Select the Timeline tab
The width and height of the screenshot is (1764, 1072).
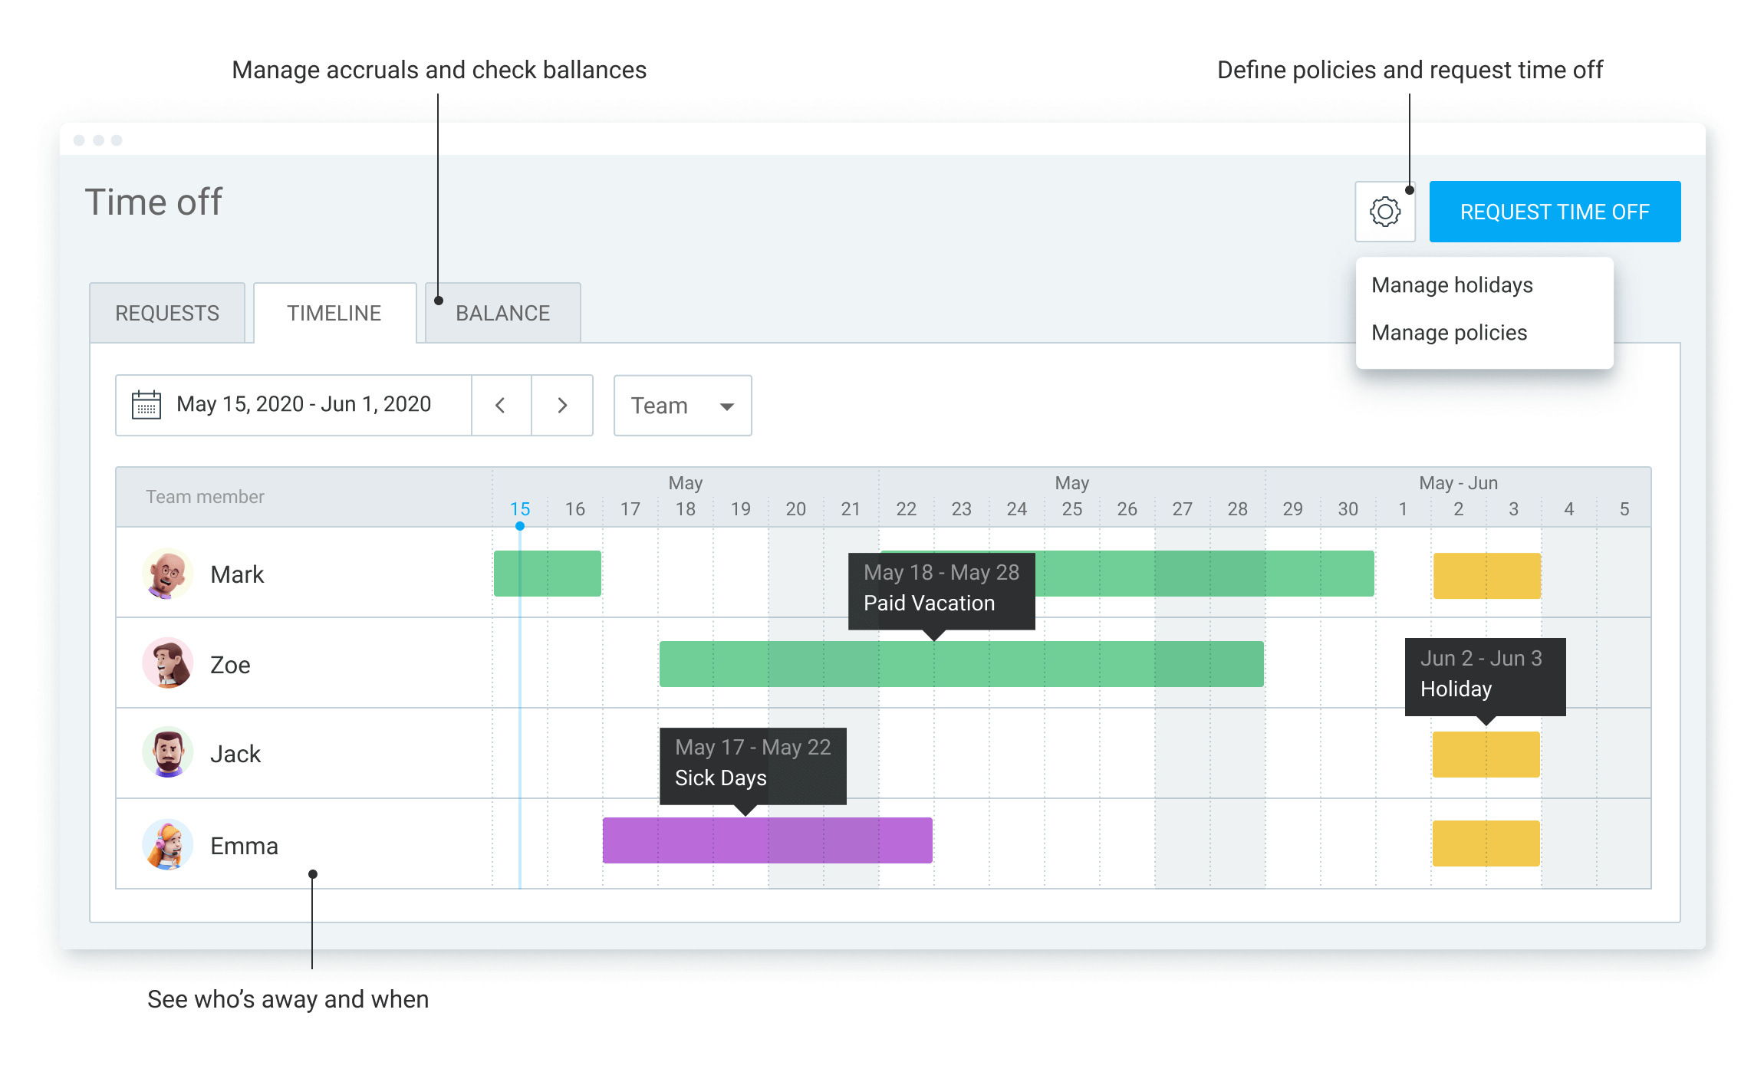(334, 313)
